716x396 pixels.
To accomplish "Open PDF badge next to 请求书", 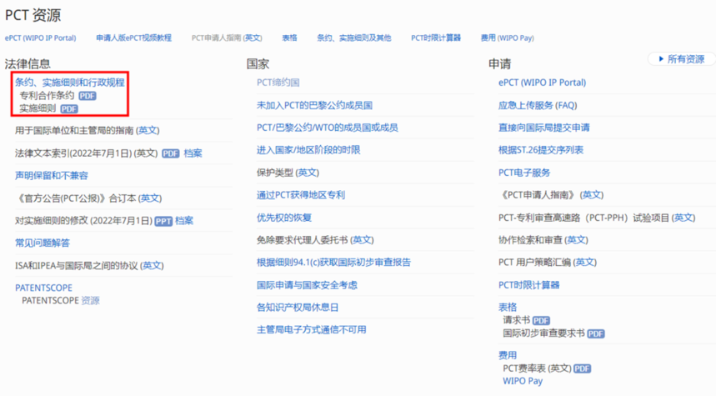I will 541,321.
